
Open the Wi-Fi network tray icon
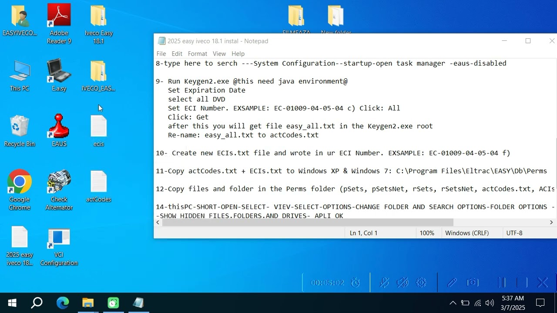pos(478,303)
